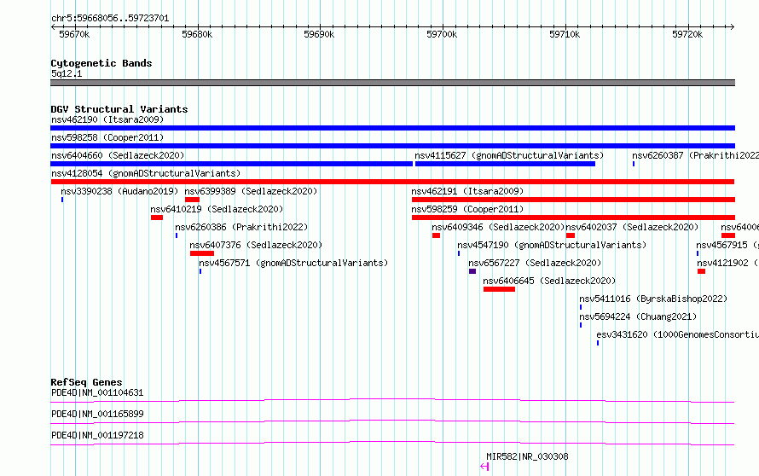Select the PDE4D|NM_001104631 gene label
The height and width of the screenshot is (476, 759).
point(97,392)
